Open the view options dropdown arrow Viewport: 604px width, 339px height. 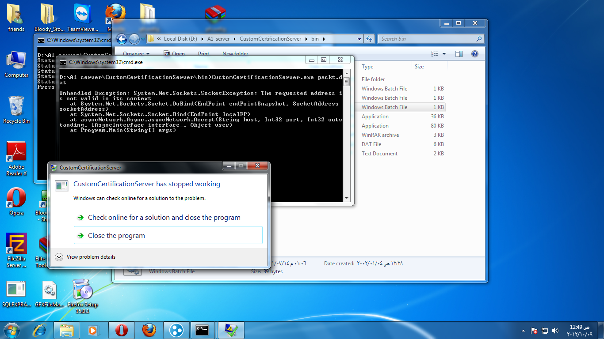tap(444, 54)
